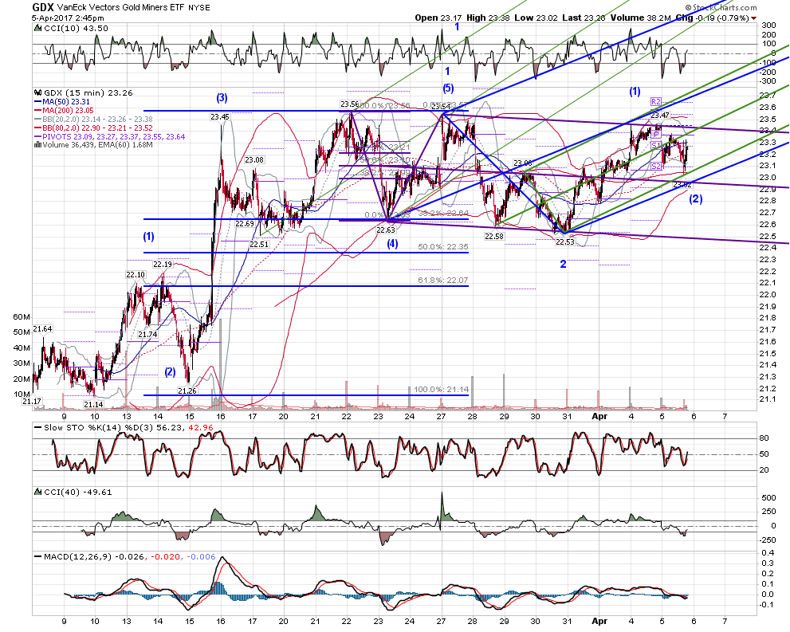Click the 23.08 price label
Viewport: 790px width, 632px height.
click(x=254, y=159)
